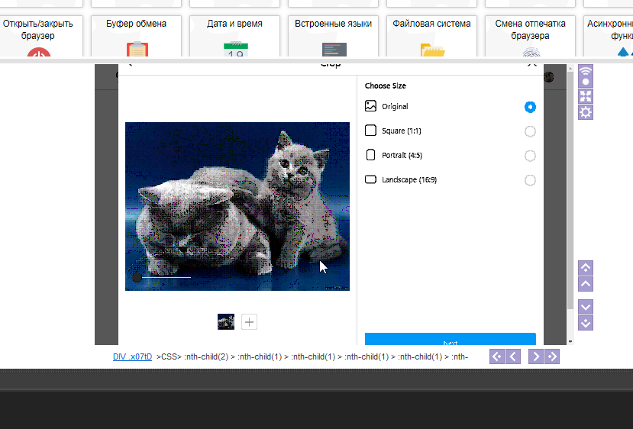This screenshot has height=429, width=633.
Task: Open the gear settings icon on right
Action: [x=586, y=112]
